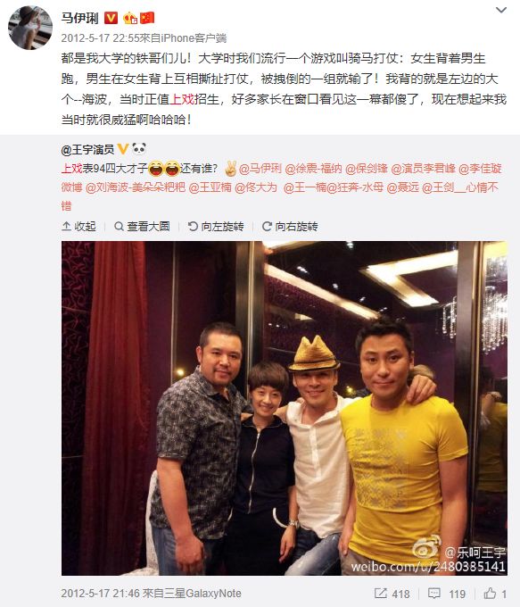Rotate the photo right with 向右旋转
The width and height of the screenshot is (520, 607).
click(290, 226)
